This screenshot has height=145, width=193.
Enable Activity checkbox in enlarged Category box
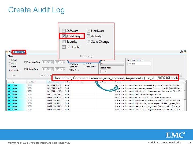[x=89, y=36]
